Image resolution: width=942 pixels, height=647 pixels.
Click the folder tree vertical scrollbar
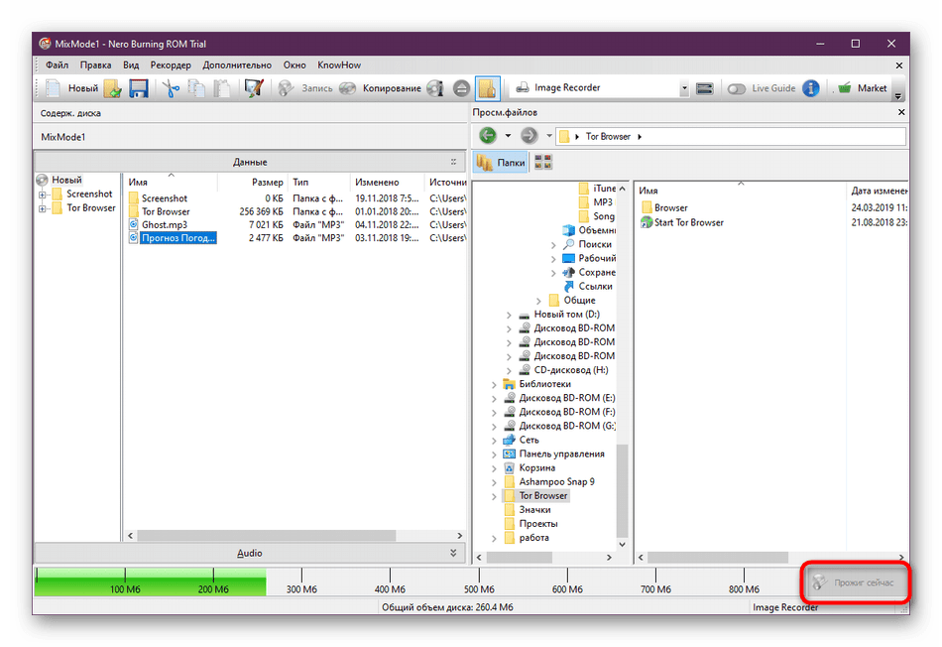pos(622,490)
